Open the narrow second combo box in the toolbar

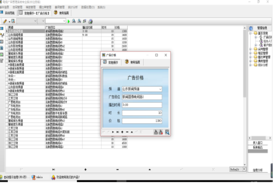[x=41, y=21]
